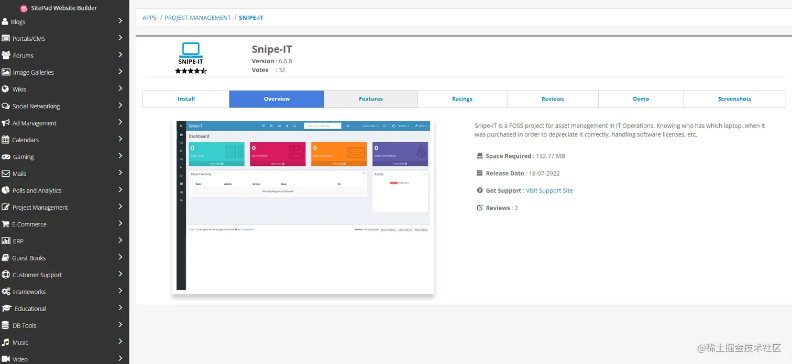Expand the Mails category chevron

[120, 173]
